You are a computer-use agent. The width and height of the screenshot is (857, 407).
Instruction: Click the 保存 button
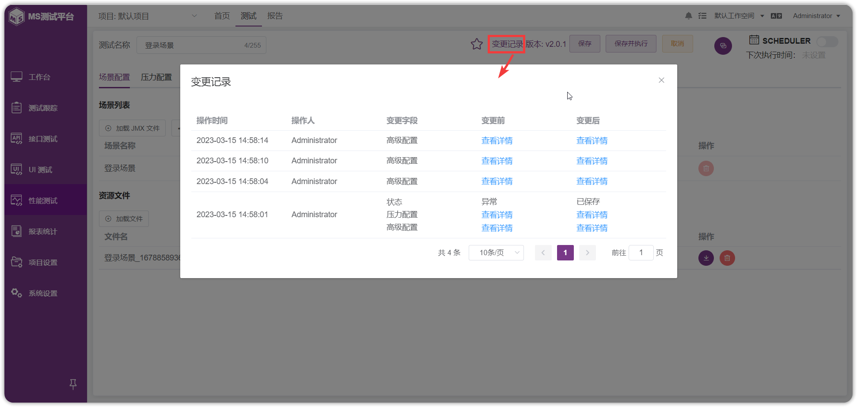(x=585, y=44)
